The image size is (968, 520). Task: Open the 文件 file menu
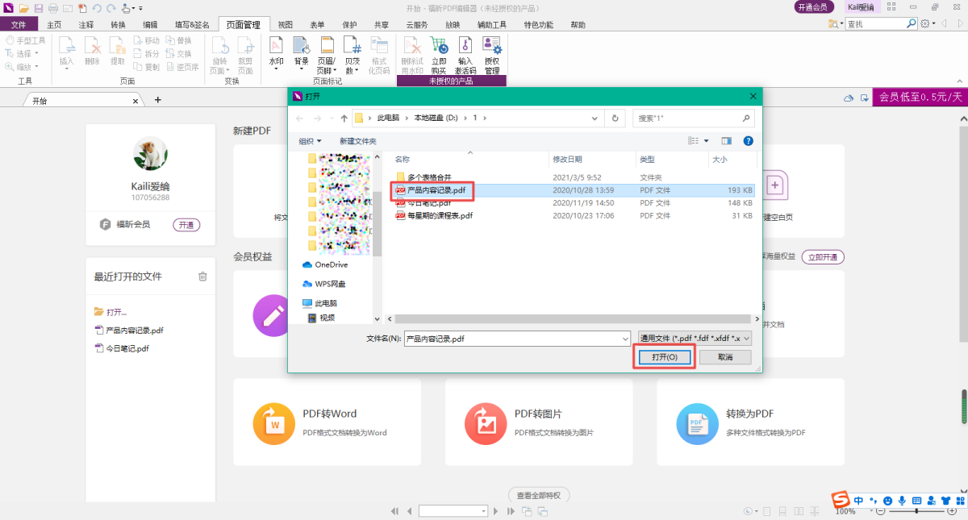19,25
